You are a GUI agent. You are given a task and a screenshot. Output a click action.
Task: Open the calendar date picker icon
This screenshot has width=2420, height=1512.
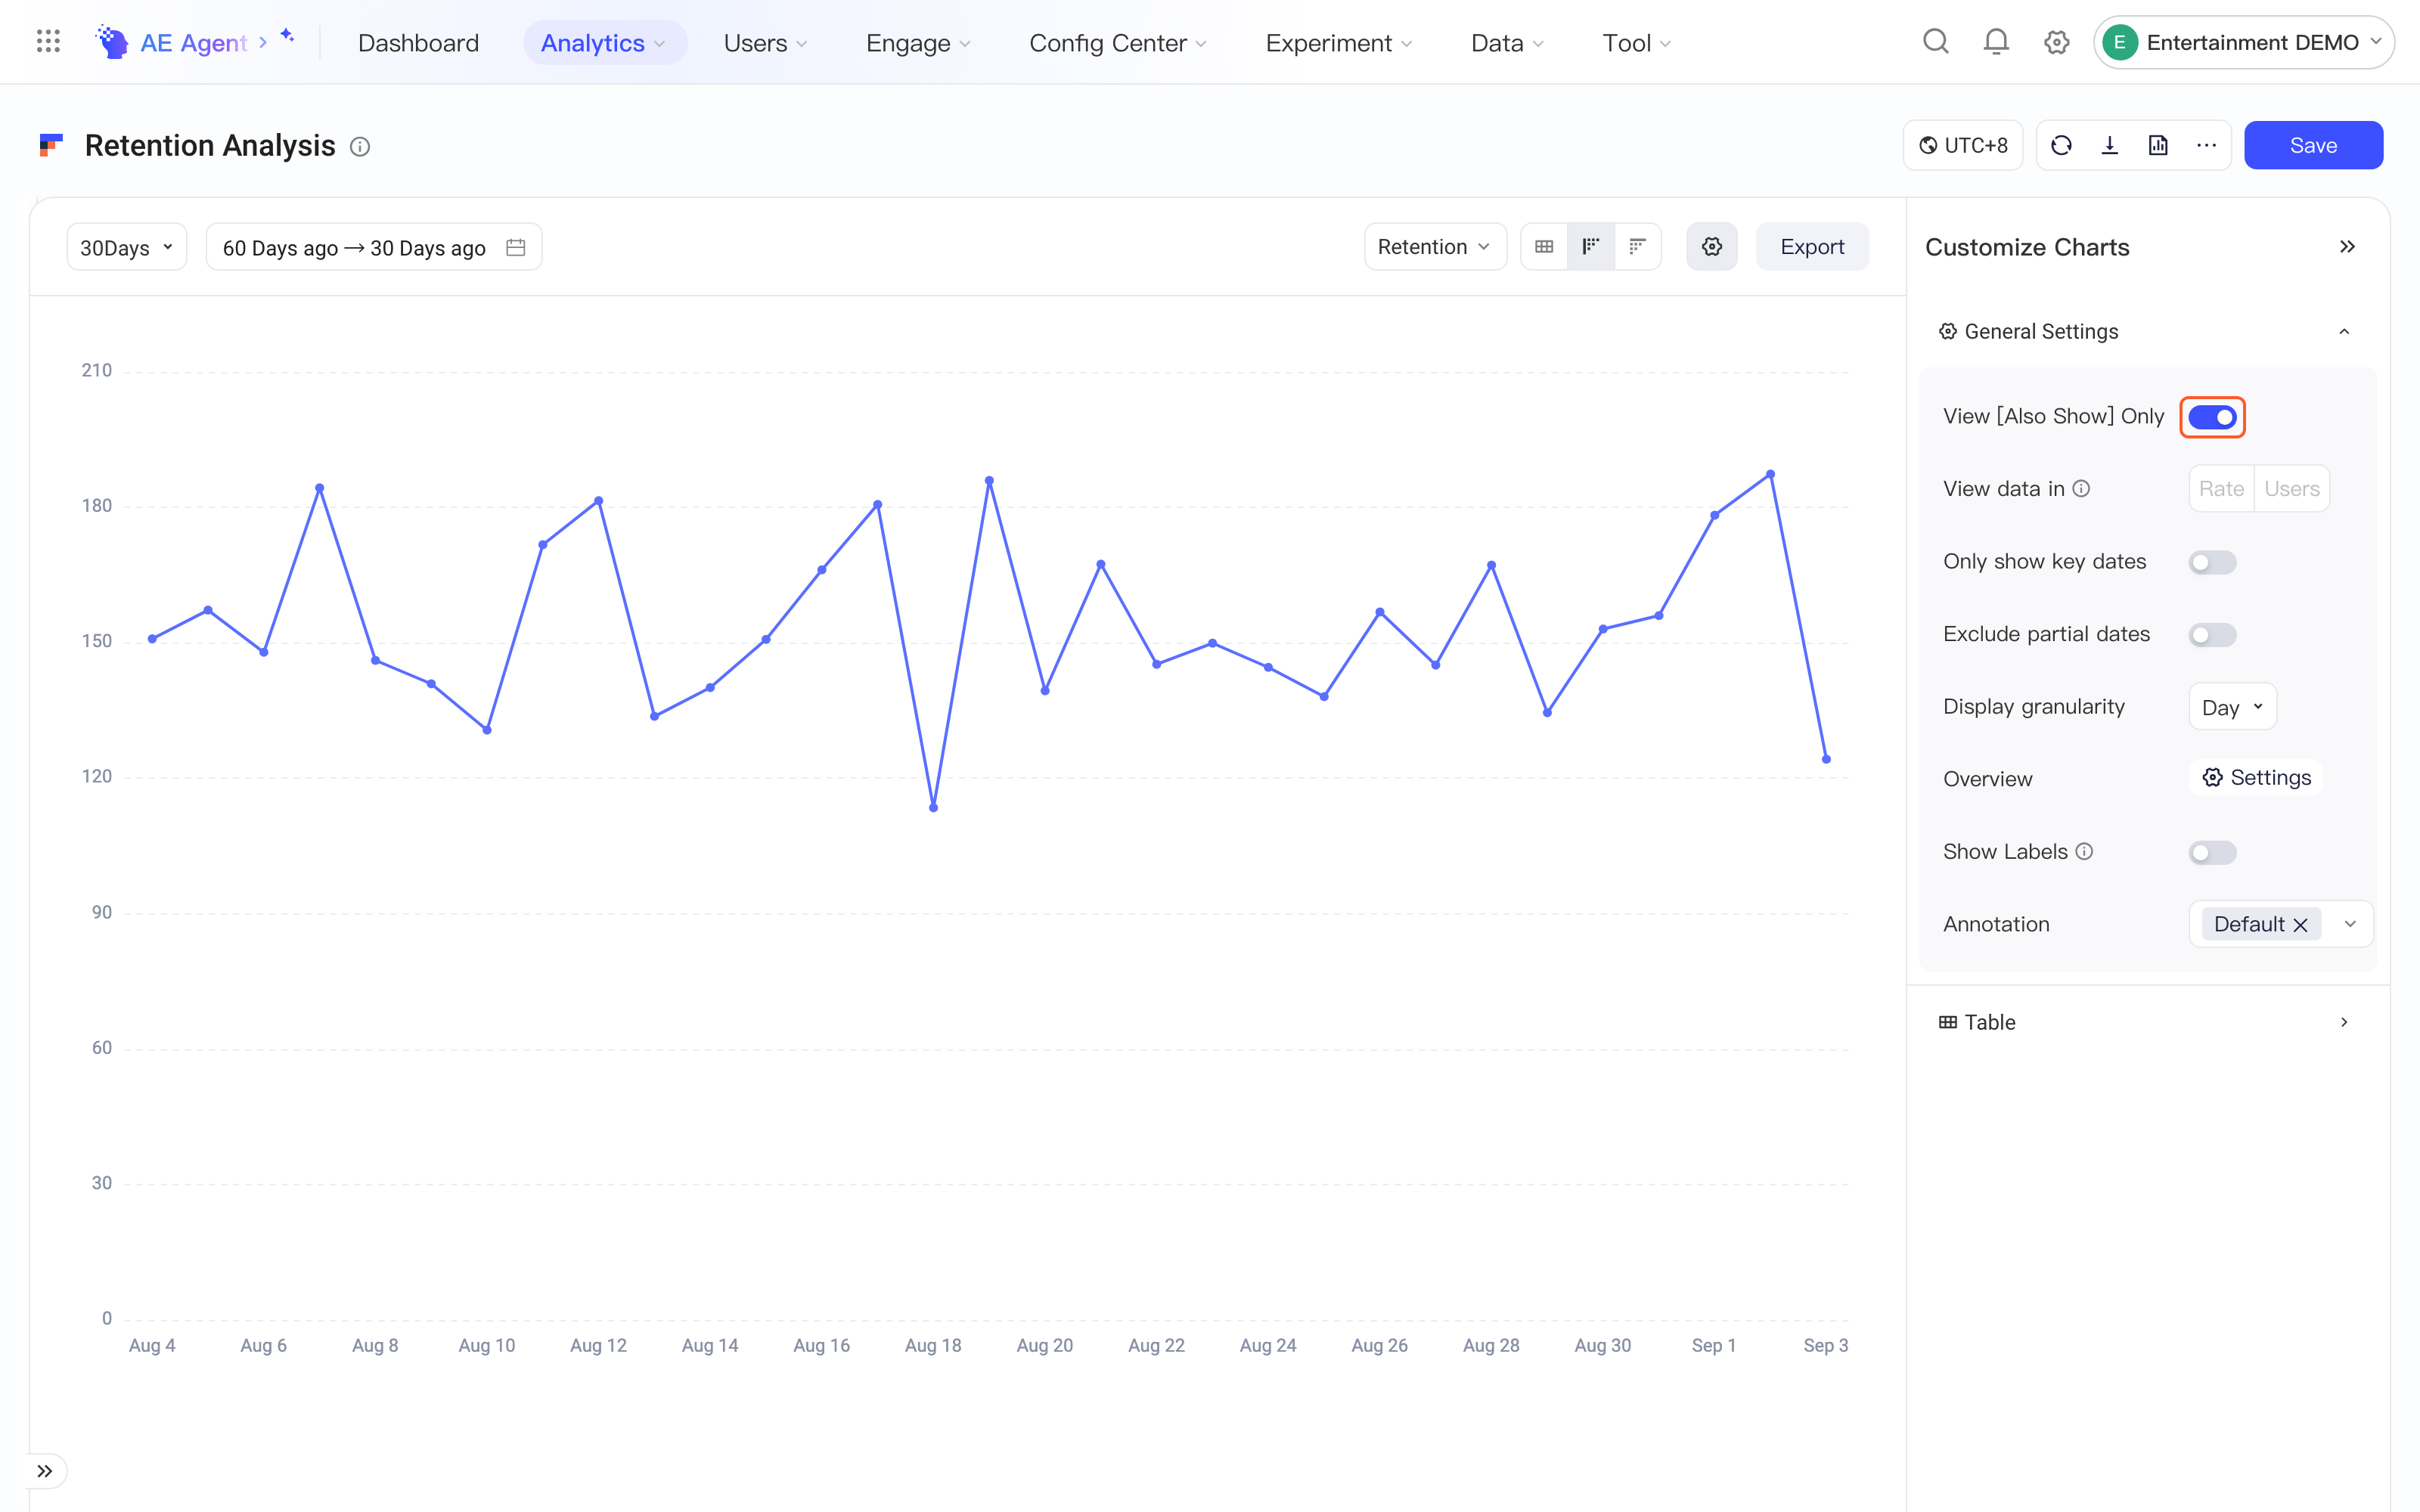click(516, 247)
